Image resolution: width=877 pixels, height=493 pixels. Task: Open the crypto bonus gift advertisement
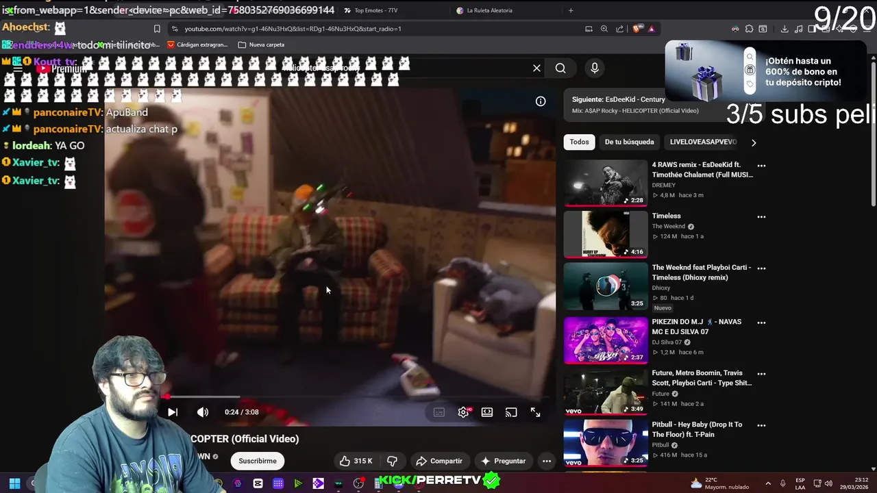pos(765,72)
